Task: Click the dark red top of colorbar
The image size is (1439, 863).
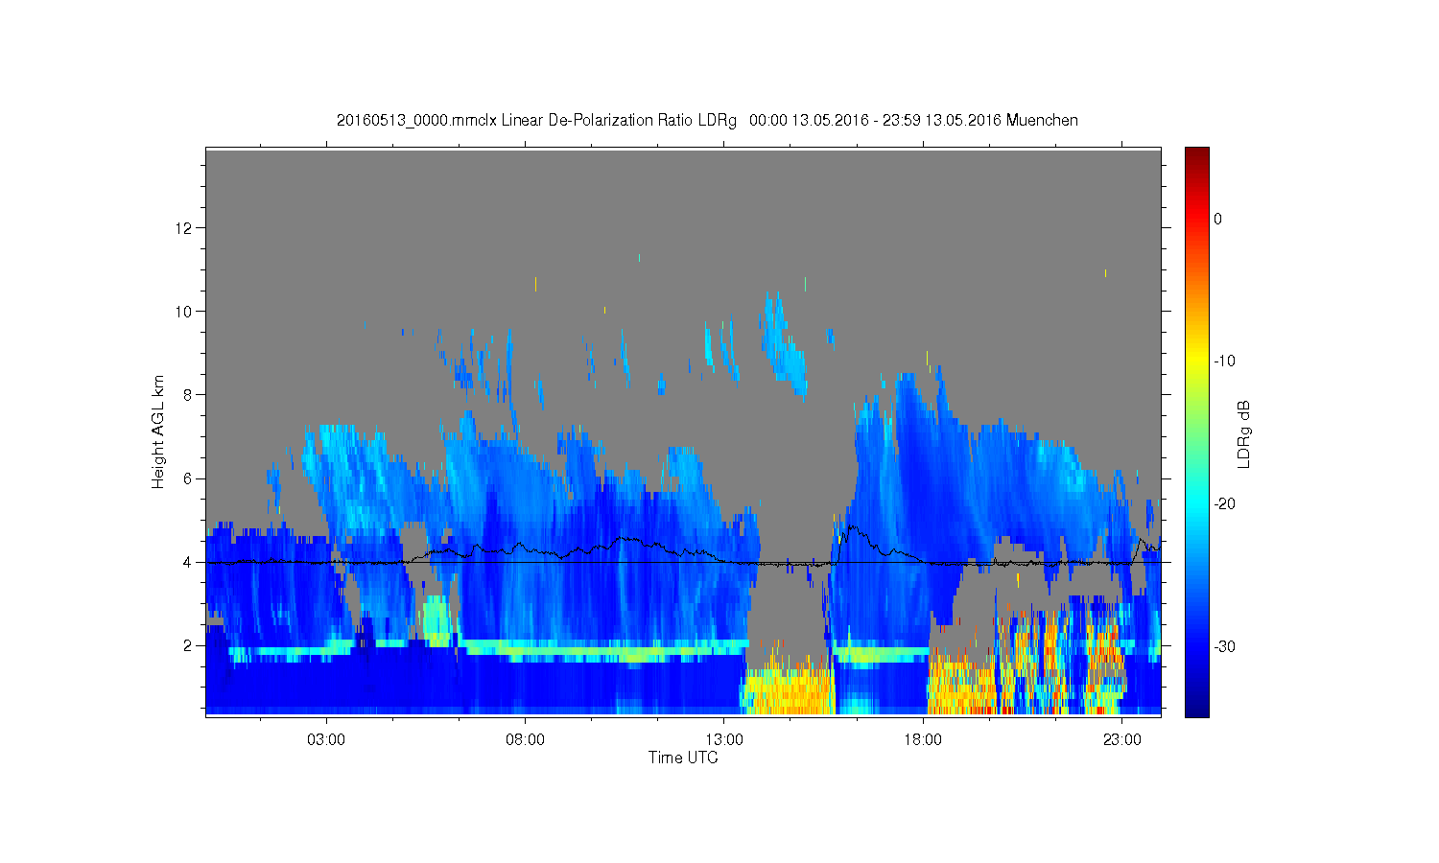Action: [1197, 155]
